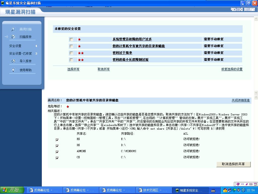Click the Rising shield icon in title bar
Screen dimensions: 258x194
(3, 3)
